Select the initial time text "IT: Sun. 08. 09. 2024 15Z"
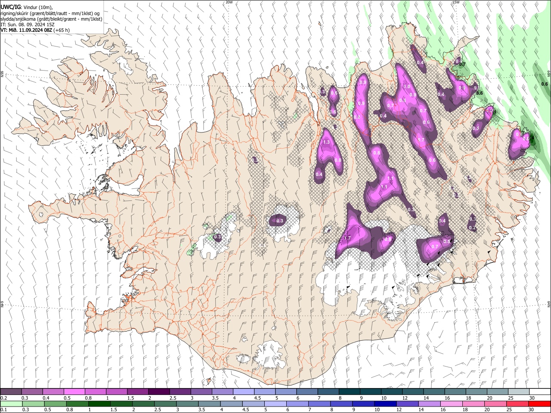551x413 pixels. [28, 25]
